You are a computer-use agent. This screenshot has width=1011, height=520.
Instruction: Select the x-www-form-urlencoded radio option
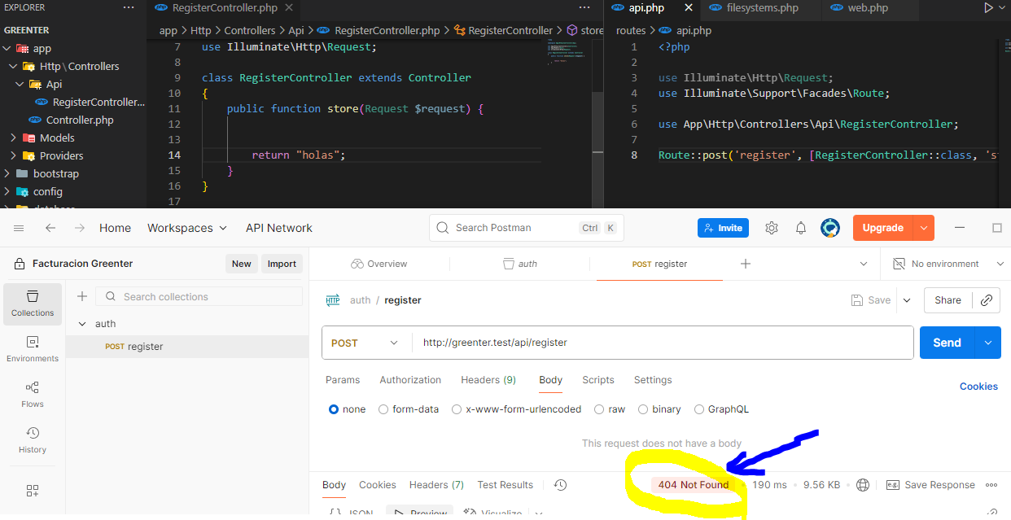pos(457,409)
